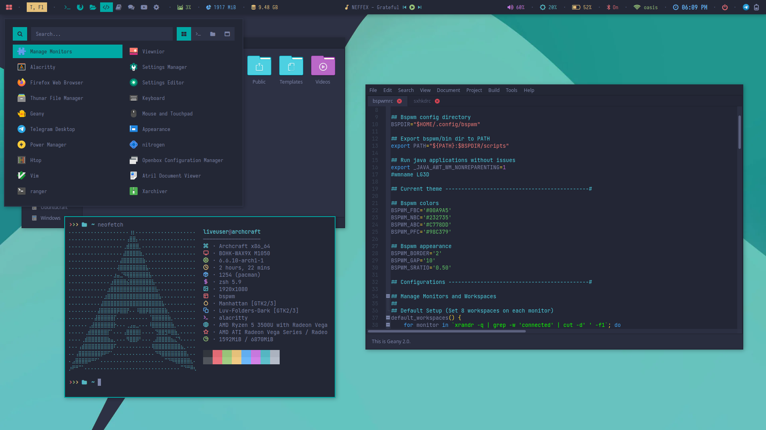The width and height of the screenshot is (766, 430).
Task: Close the bspwmrc tab
Action: [x=399, y=101]
